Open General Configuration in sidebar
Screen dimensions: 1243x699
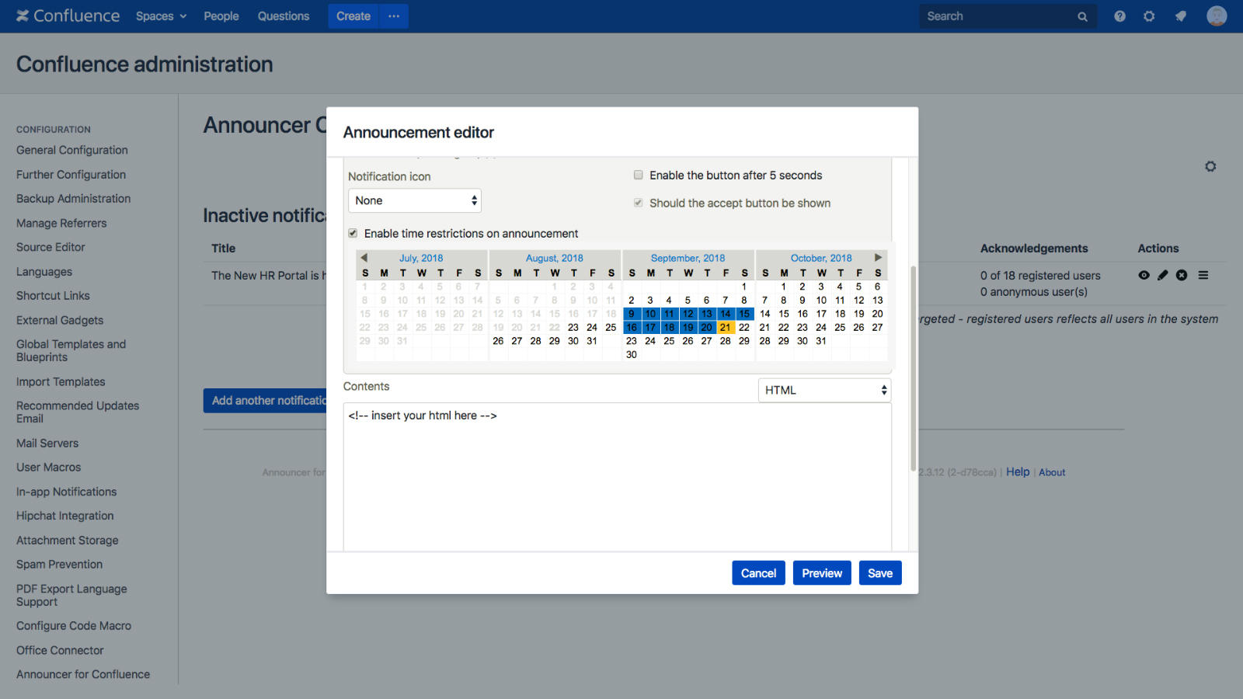coord(72,150)
